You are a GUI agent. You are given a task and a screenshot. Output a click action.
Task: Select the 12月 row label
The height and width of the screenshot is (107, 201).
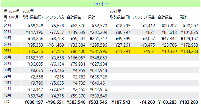pos(7,95)
